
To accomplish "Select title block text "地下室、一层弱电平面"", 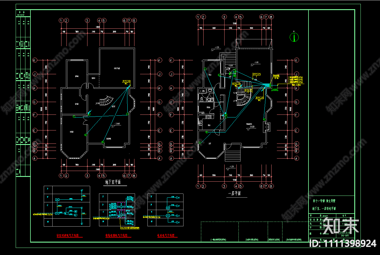I will (x=324, y=209).
